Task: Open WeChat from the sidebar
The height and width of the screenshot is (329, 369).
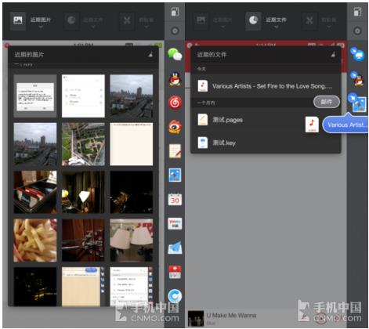Action: [x=175, y=55]
